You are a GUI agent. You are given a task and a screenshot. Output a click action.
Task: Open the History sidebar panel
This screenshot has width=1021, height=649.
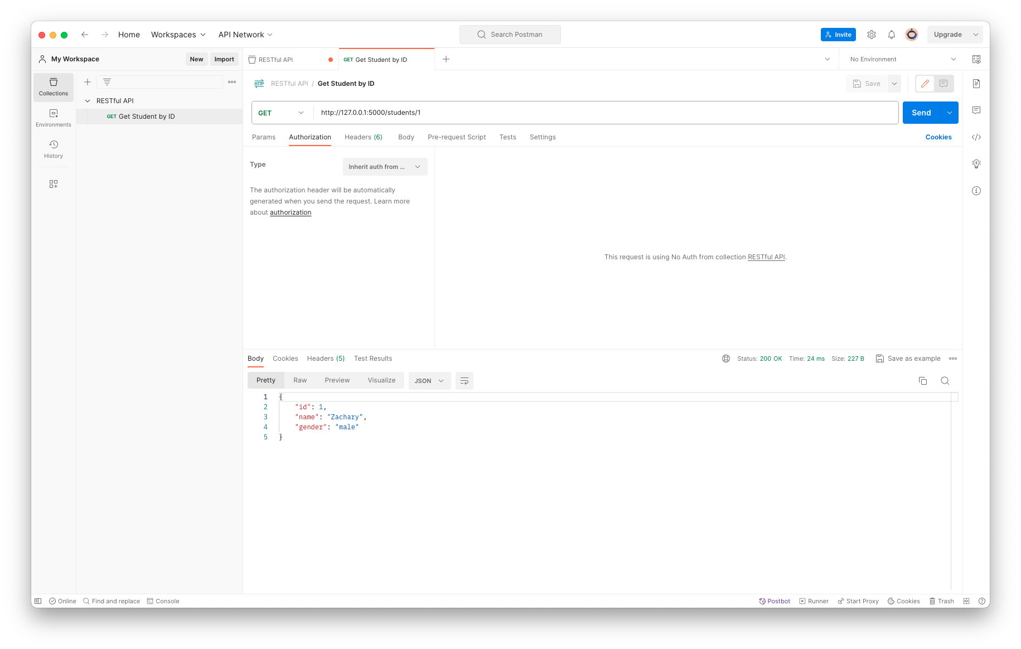coord(54,149)
